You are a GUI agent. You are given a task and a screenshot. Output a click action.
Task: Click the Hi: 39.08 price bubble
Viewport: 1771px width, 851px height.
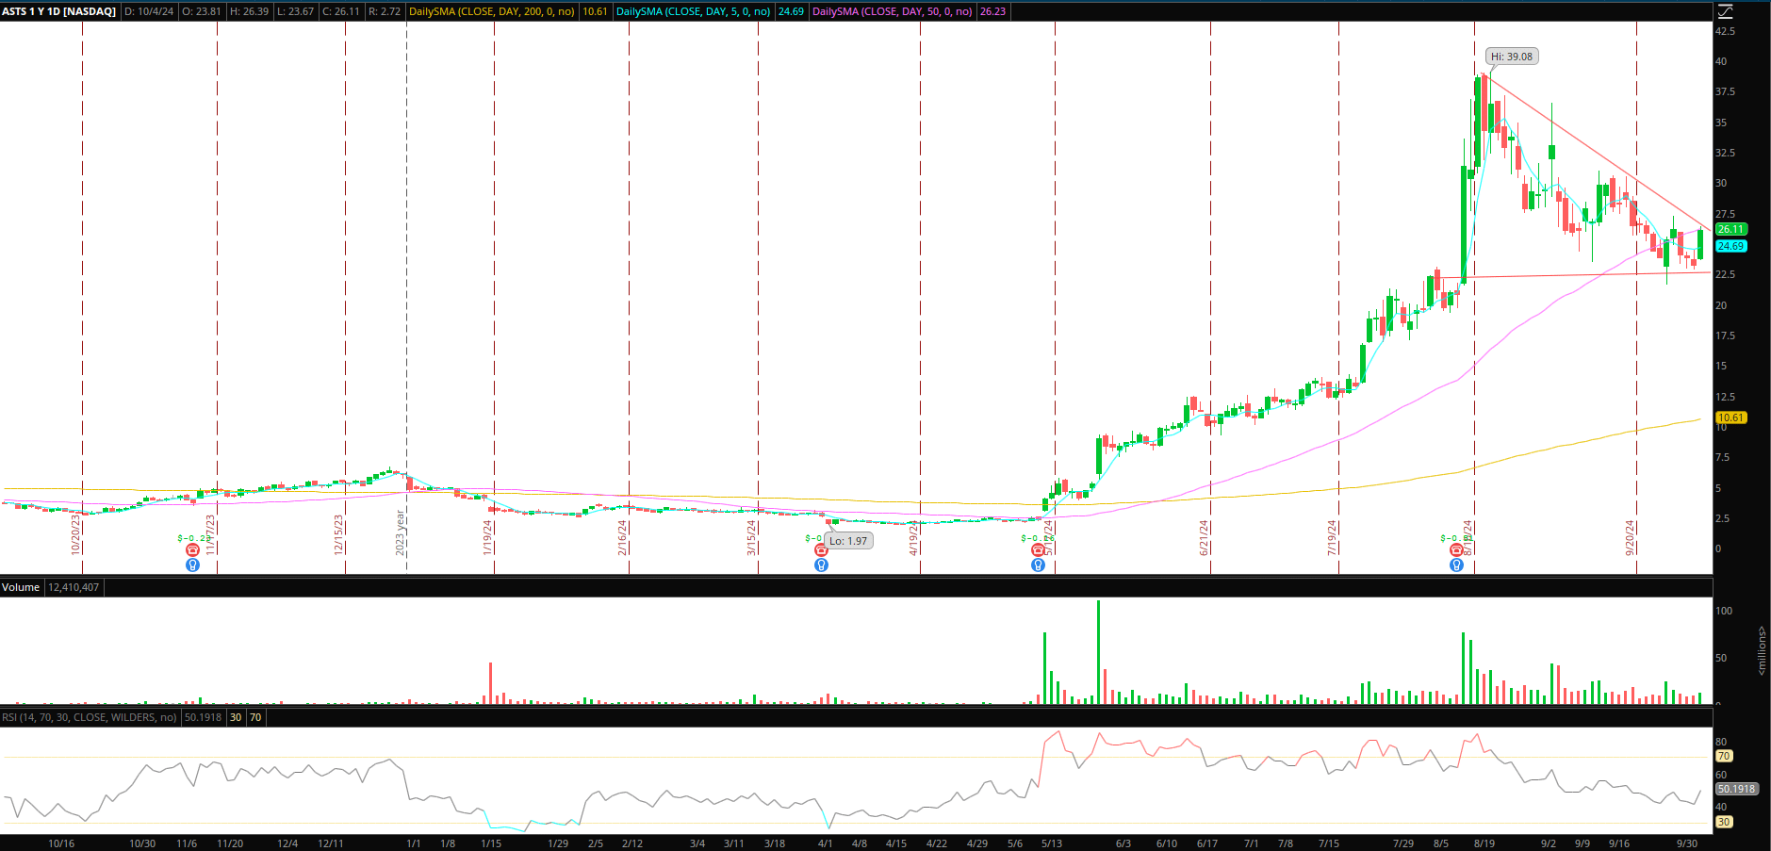click(1512, 57)
